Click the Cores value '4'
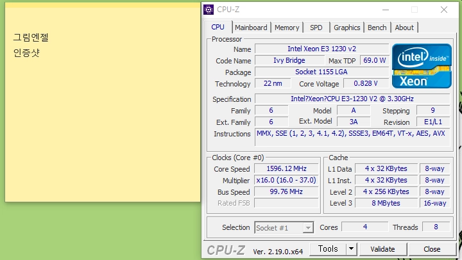Viewport: 462px width, 260px height. [365, 227]
